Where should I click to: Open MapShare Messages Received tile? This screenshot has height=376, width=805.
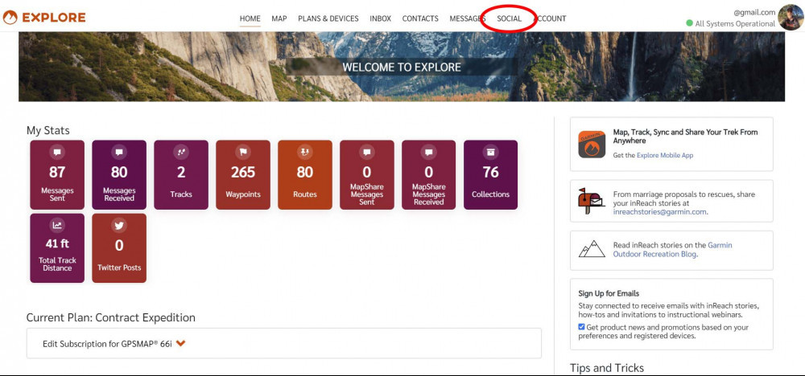click(x=429, y=174)
